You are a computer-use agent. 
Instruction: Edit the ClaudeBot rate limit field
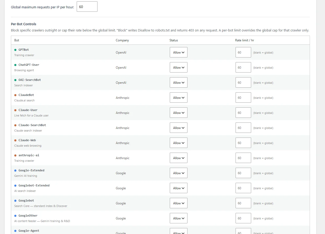point(243,97)
